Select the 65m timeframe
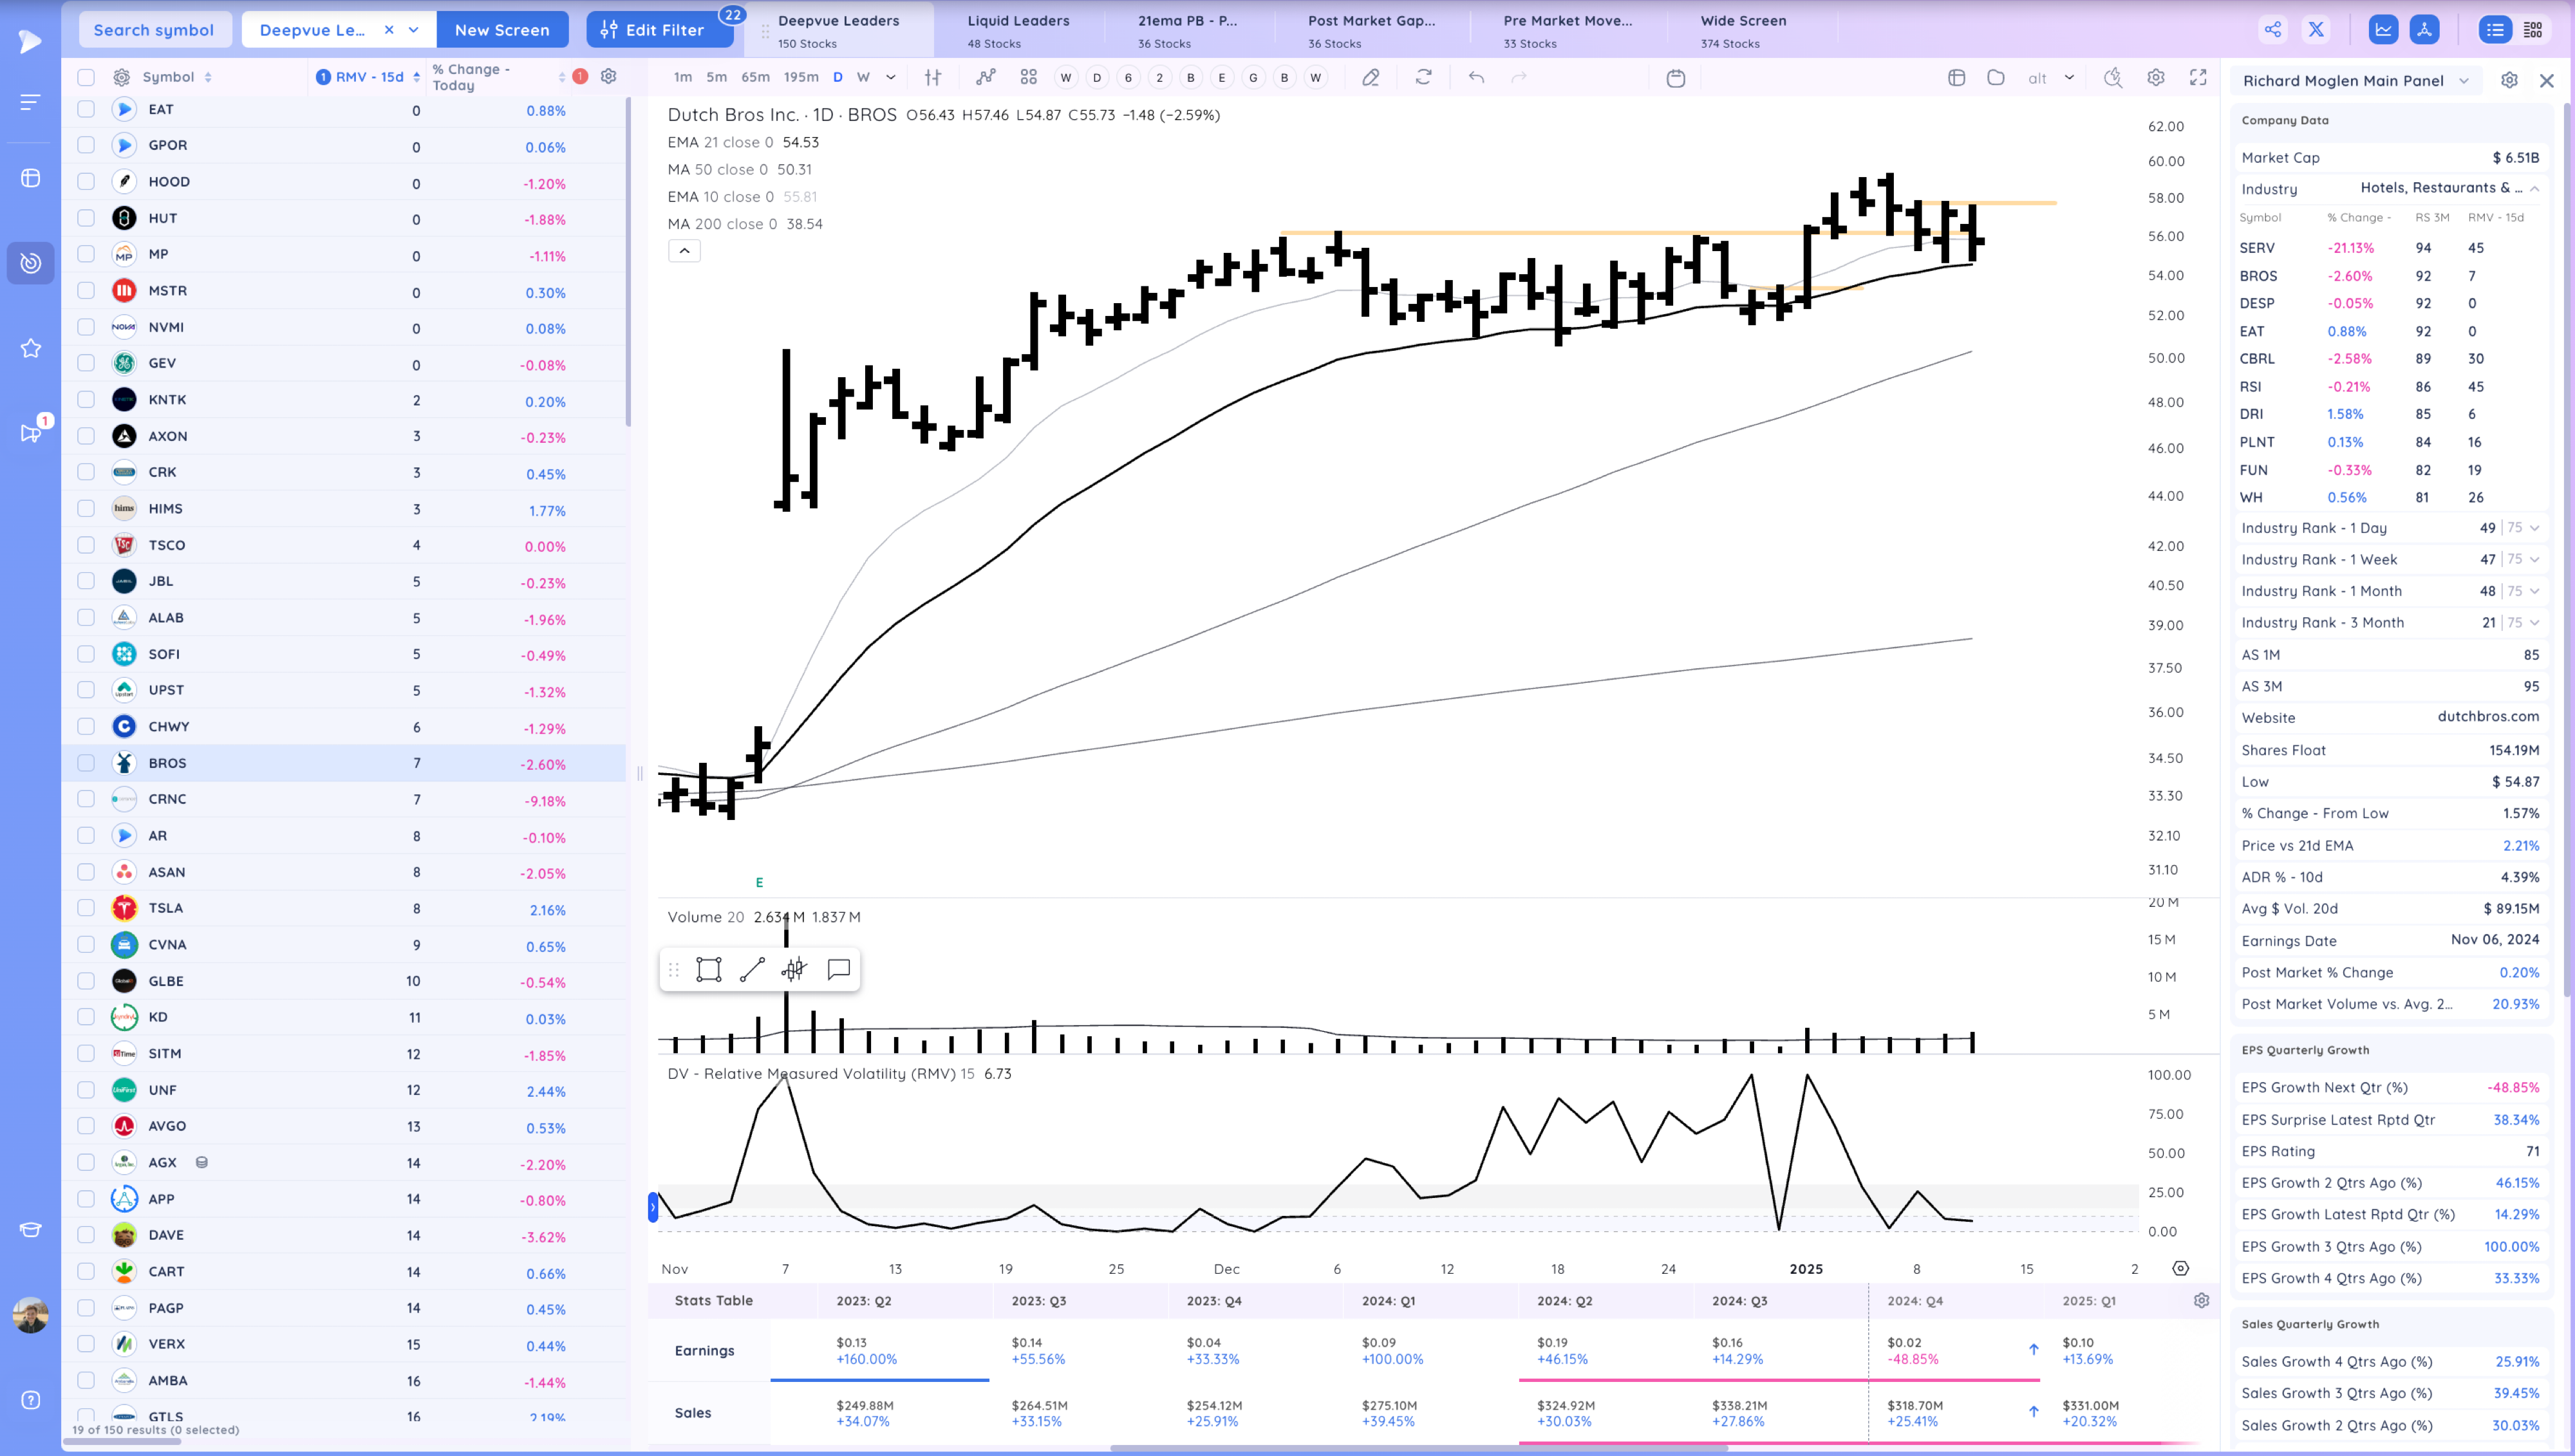Screen dimensions: 2575x1456 pos(755,77)
